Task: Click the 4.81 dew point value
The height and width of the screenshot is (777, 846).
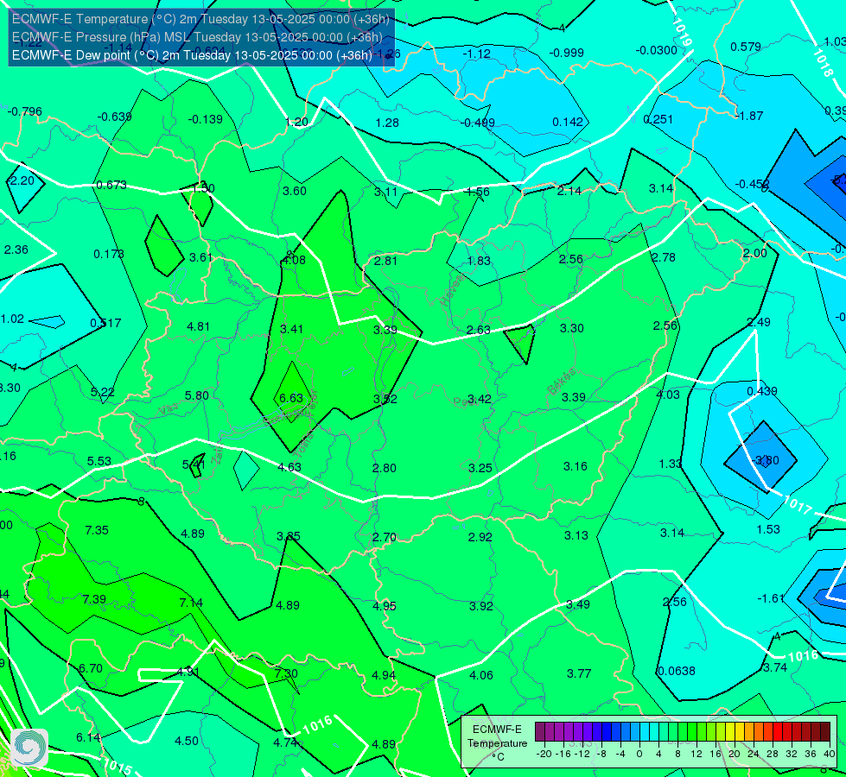Action: (198, 326)
